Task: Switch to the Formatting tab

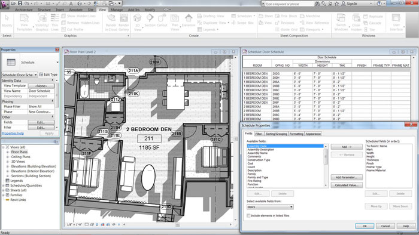Action: click(296, 134)
